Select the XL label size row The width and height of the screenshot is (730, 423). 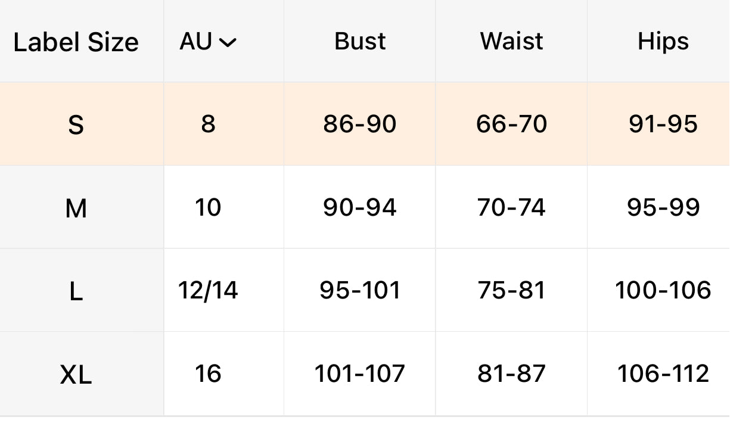76,375
